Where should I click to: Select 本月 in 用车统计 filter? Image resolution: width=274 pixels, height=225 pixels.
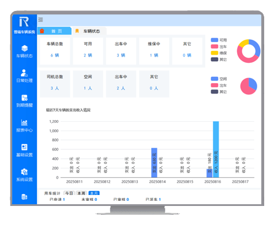94,193
